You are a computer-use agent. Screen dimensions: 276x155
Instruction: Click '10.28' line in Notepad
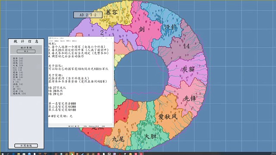56,91
